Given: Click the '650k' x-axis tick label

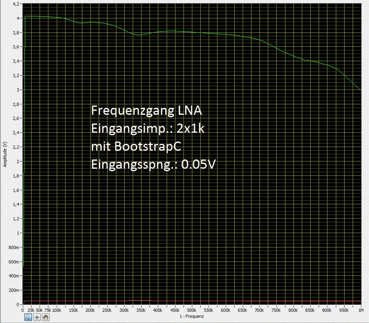Looking at the screenshot, I should (x=242, y=310).
